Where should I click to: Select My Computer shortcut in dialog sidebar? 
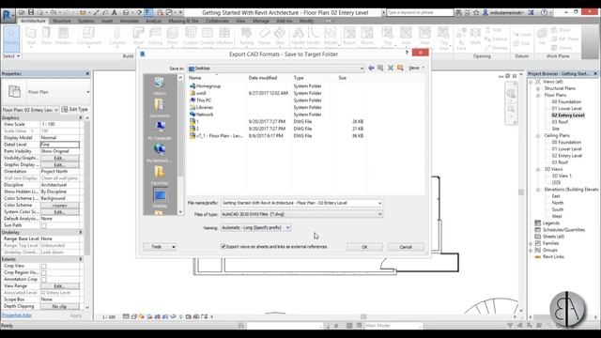[x=160, y=130]
